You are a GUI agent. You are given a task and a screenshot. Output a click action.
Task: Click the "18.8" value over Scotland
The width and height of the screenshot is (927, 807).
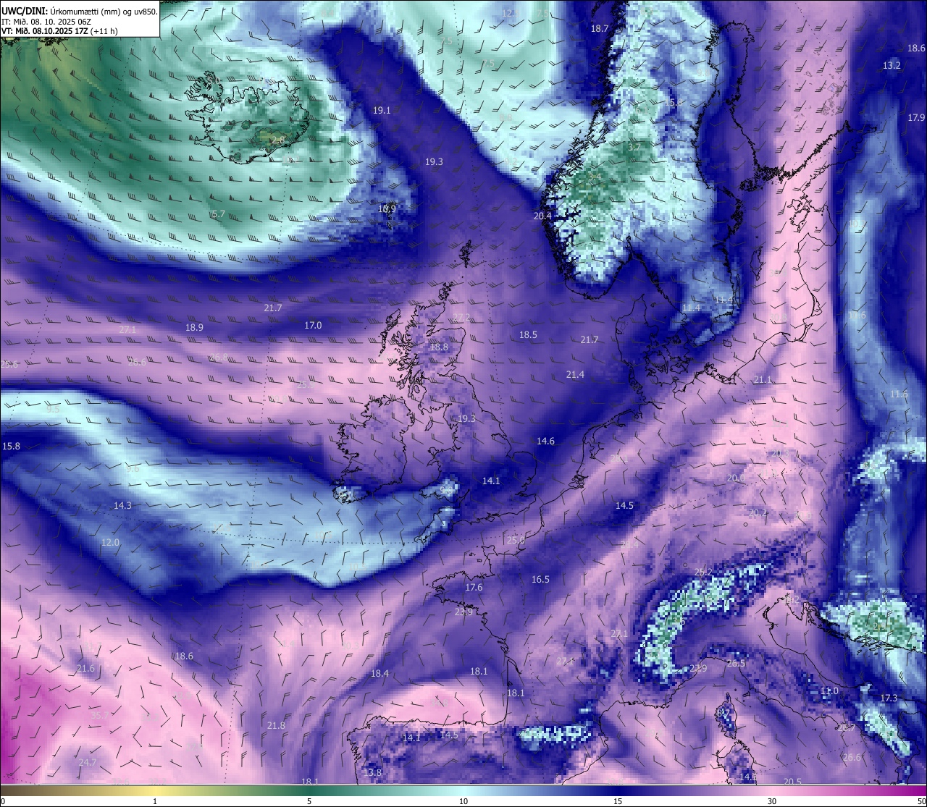pos(439,347)
